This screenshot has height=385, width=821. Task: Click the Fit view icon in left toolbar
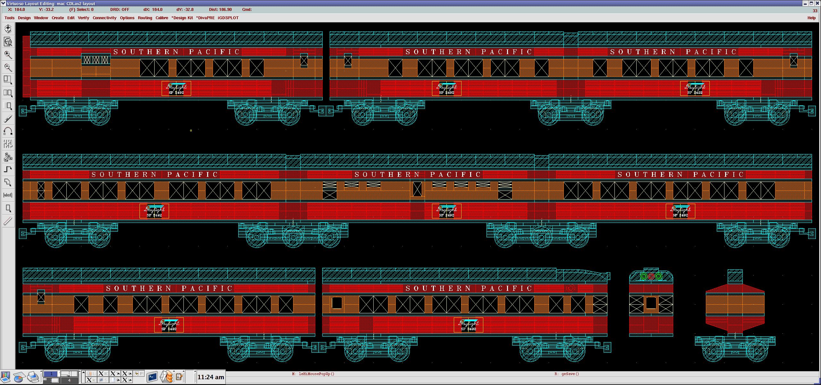[x=8, y=42]
